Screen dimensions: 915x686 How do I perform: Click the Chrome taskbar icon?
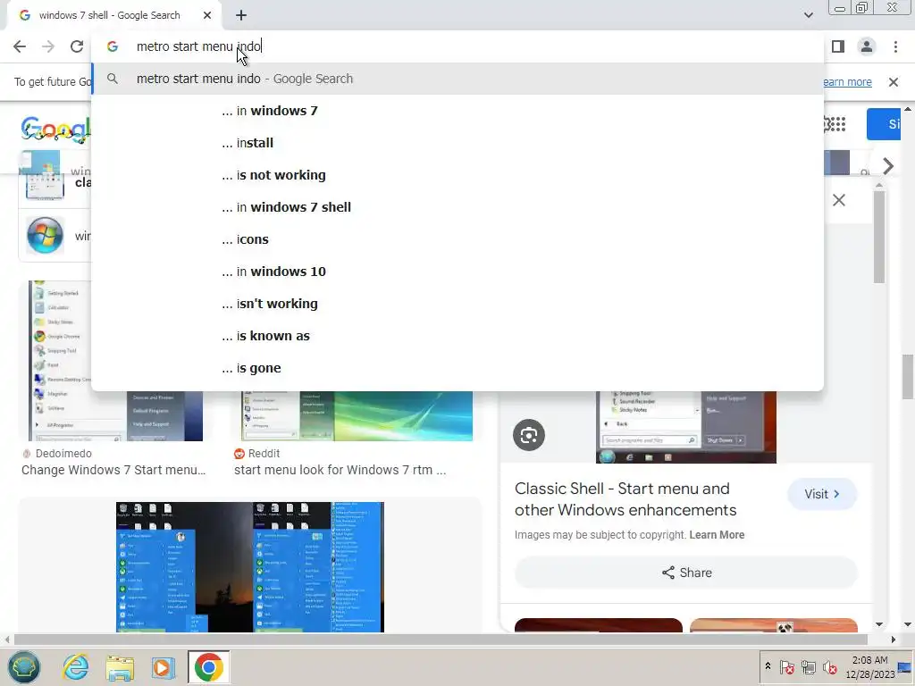tap(208, 667)
